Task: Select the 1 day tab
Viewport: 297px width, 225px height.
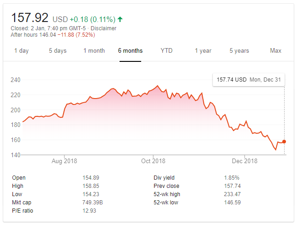Action: 22,50
